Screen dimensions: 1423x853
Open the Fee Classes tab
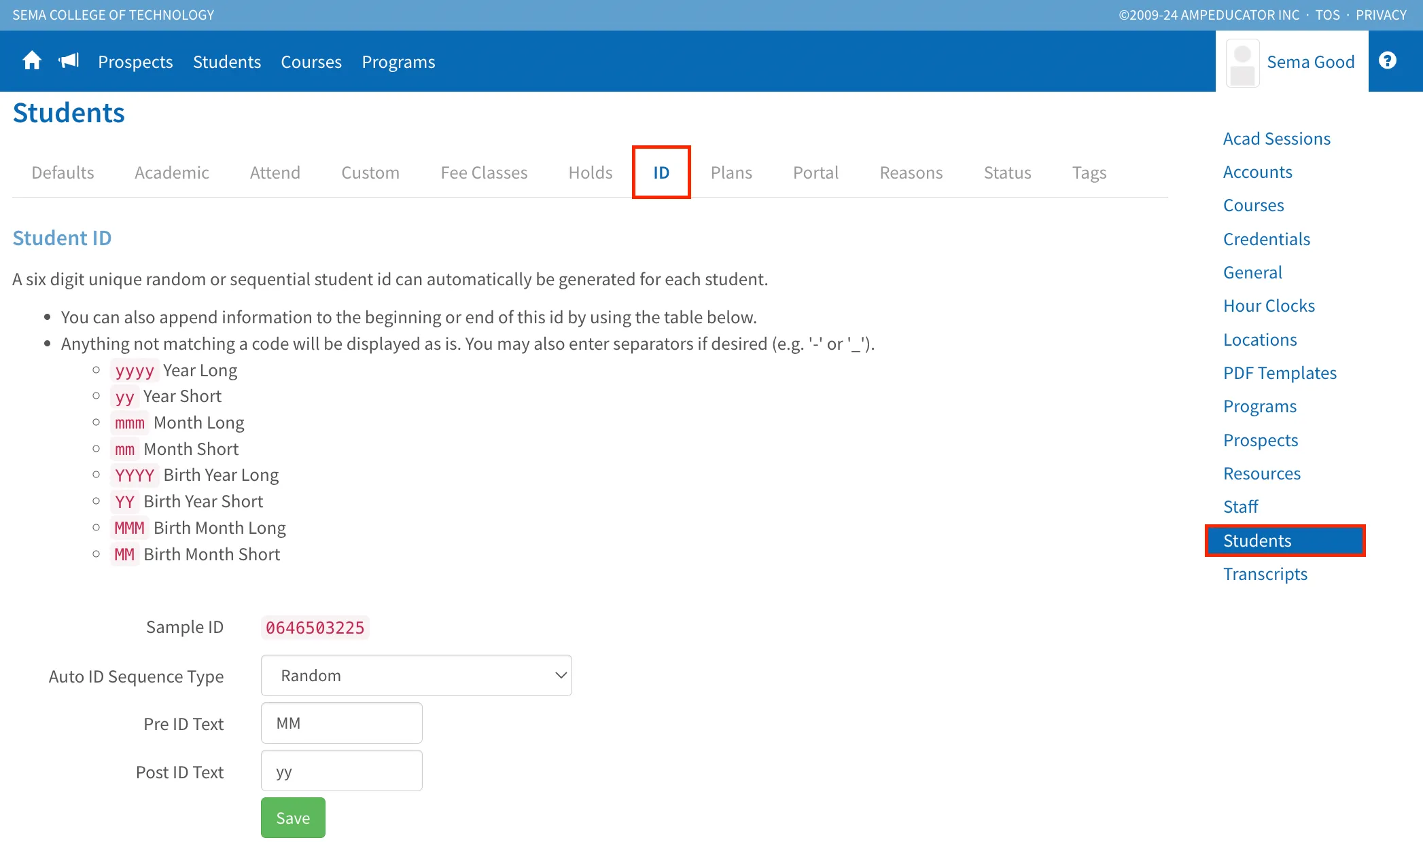click(484, 173)
